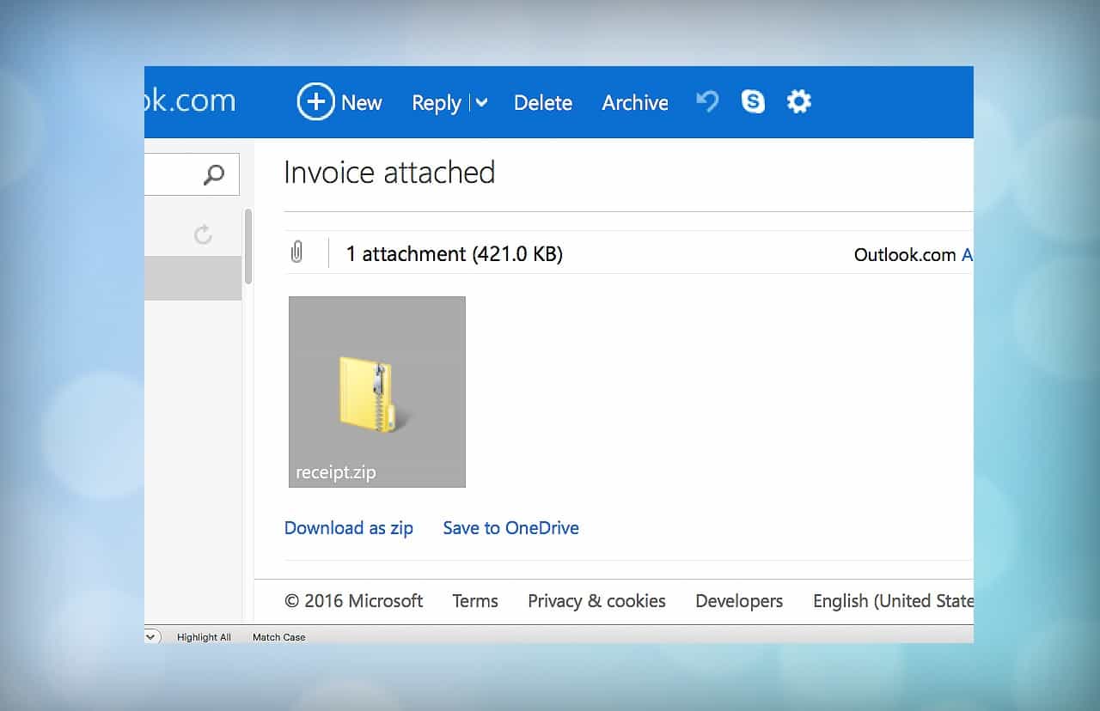Open the Terms footer link
This screenshot has width=1100, height=711.
coord(475,601)
